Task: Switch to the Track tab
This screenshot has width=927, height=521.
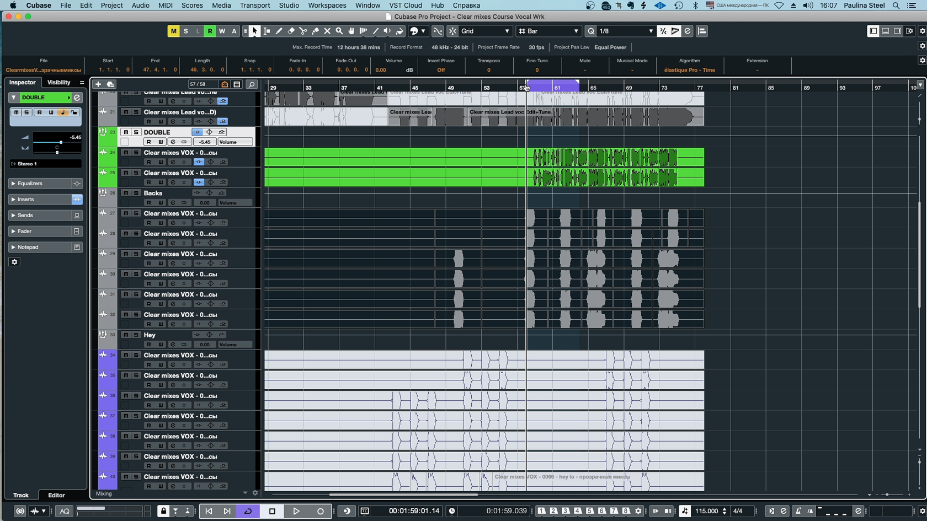Action: pyautogui.click(x=21, y=495)
